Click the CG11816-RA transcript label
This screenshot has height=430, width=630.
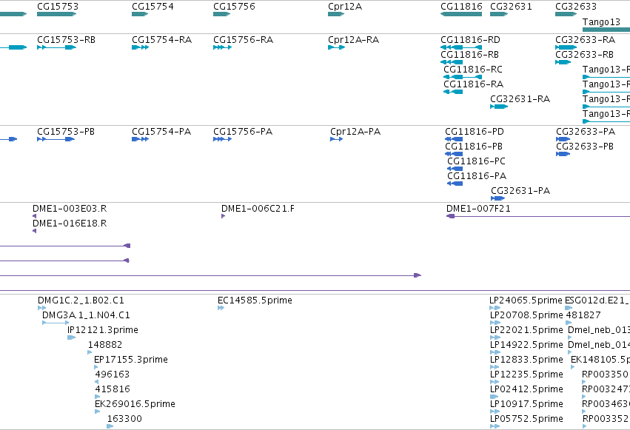click(x=473, y=84)
